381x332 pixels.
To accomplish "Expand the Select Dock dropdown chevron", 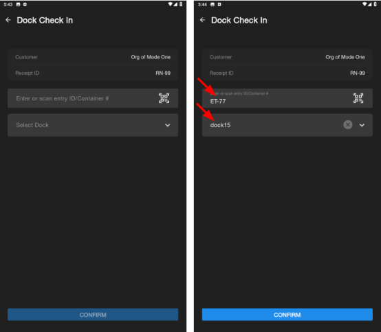I will point(167,125).
